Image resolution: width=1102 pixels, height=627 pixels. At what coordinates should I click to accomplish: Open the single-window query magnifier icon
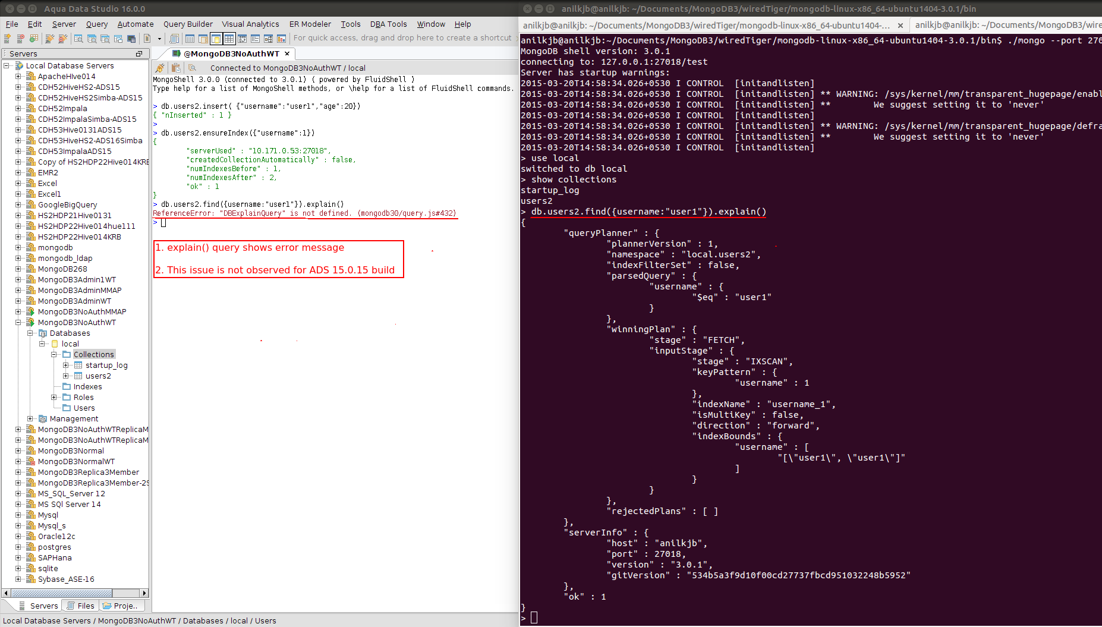pyautogui.click(x=78, y=39)
